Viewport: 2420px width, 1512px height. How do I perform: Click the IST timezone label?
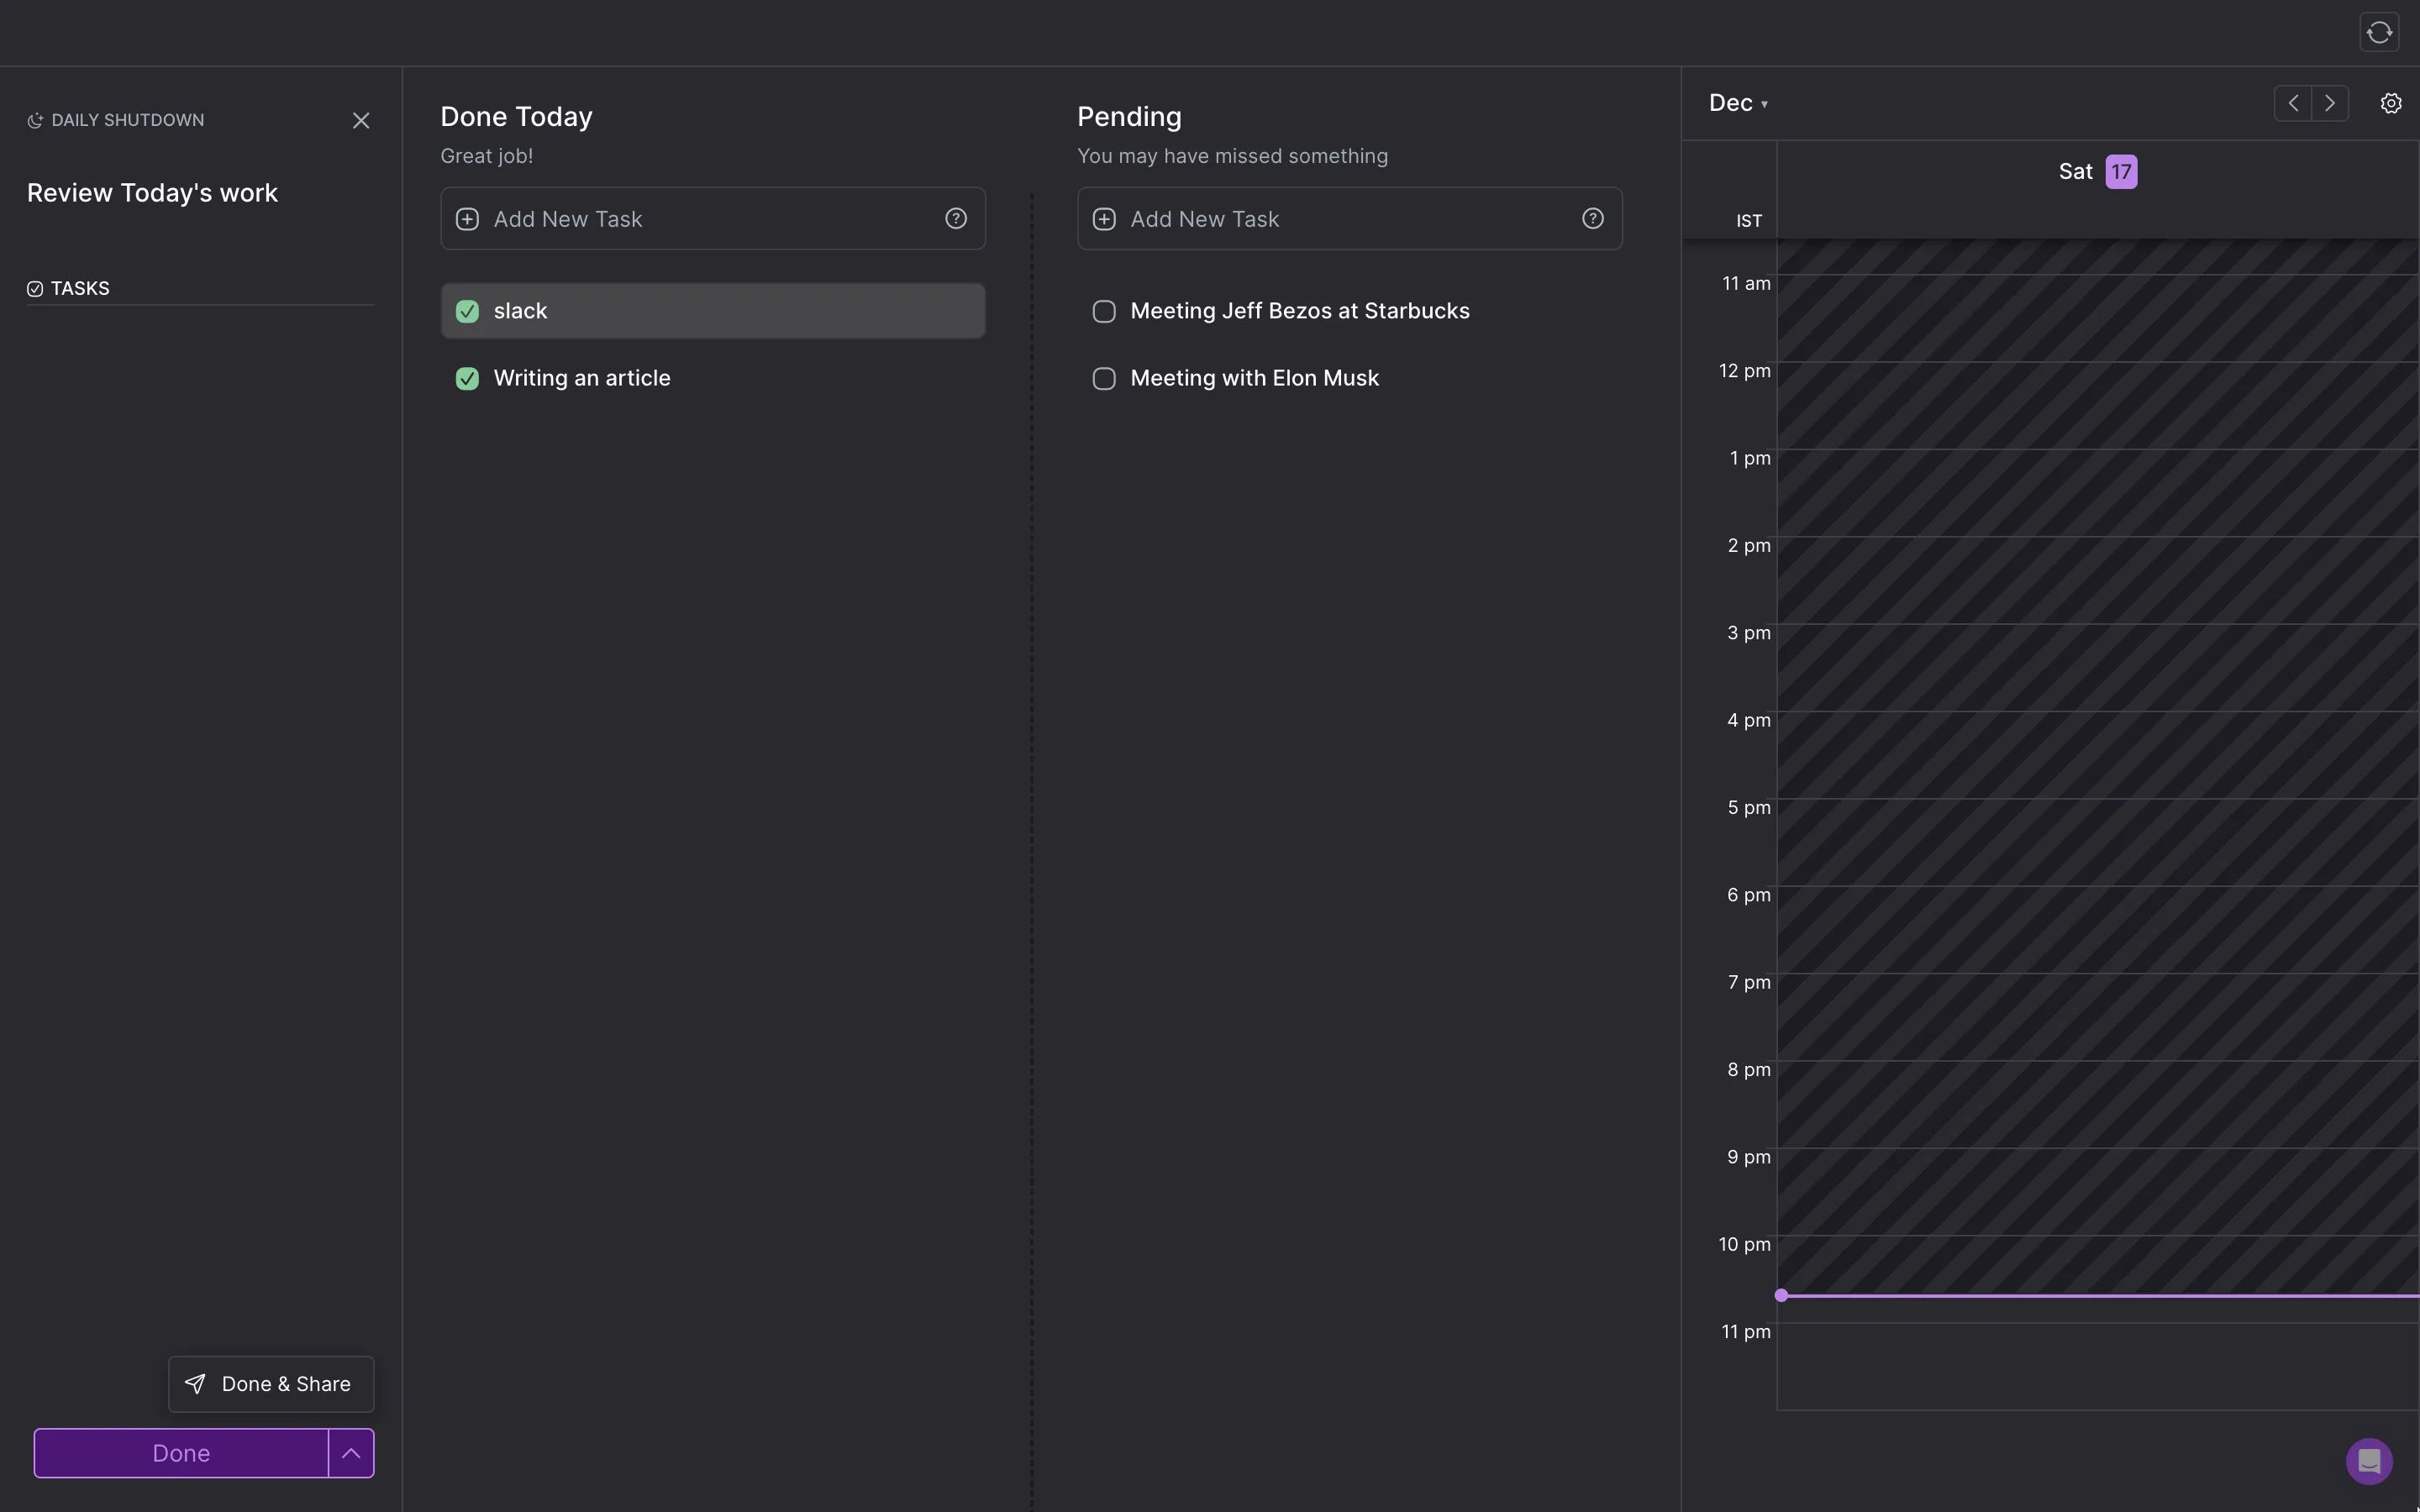tap(1749, 221)
